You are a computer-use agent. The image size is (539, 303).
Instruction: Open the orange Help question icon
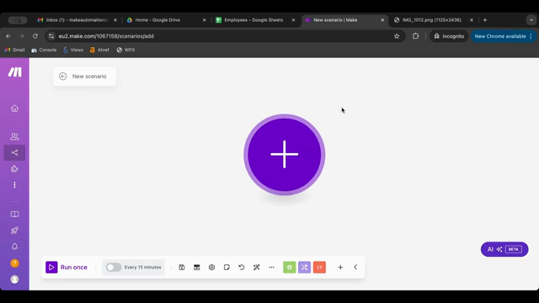click(15, 263)
